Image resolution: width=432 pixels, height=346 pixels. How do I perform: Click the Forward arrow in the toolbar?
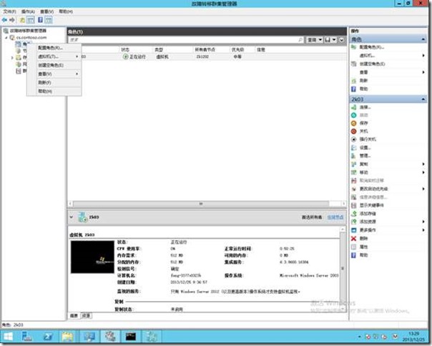12,20
